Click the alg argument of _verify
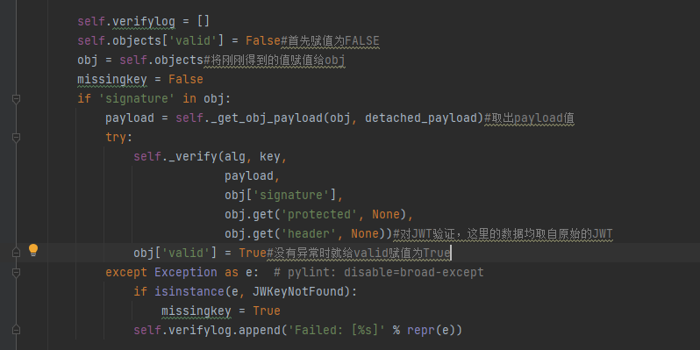This screenshot has width=700, height=350. [235, 157]
